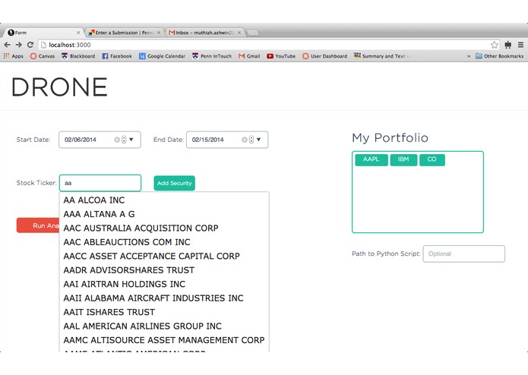528x375 pixels.
Task: Click the End Date field 02/15/2014
Action: (227, 140)
